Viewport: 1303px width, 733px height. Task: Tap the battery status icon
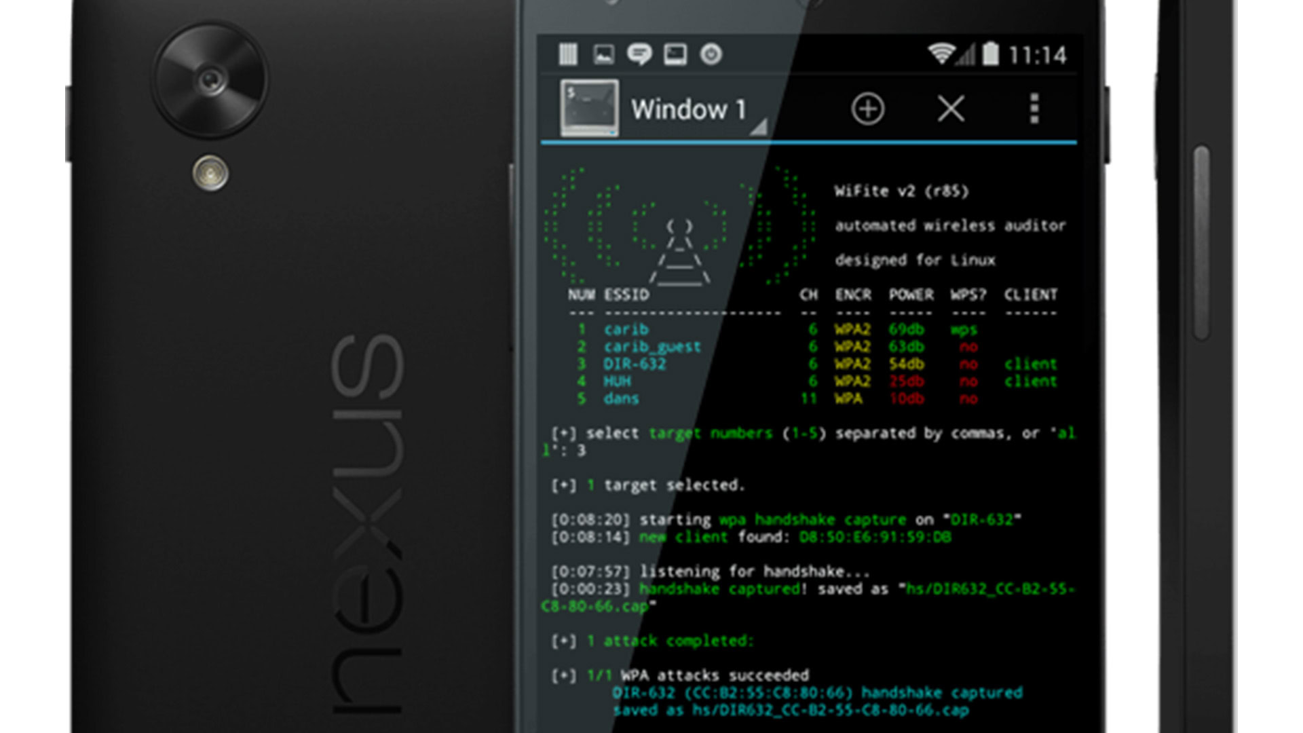[x=991, y=54]
